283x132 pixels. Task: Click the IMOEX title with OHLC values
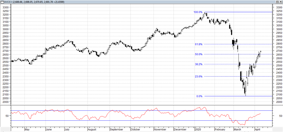tap(34, 2)
